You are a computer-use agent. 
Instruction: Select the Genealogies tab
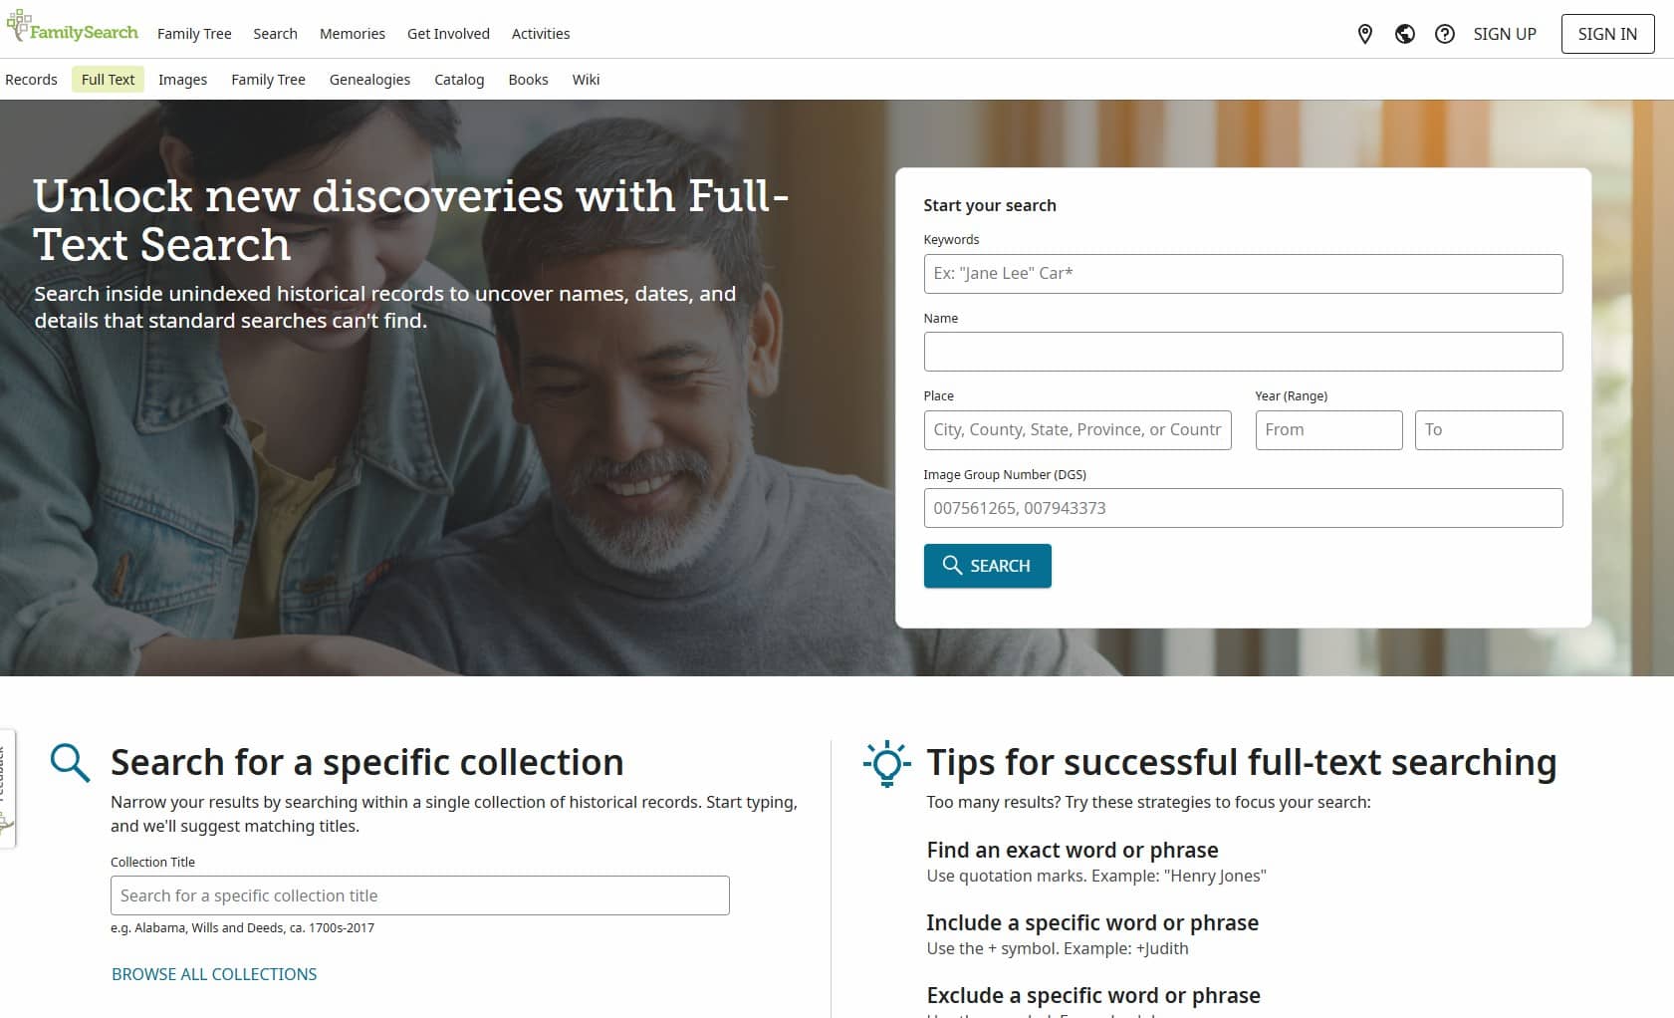click(369, 80)
